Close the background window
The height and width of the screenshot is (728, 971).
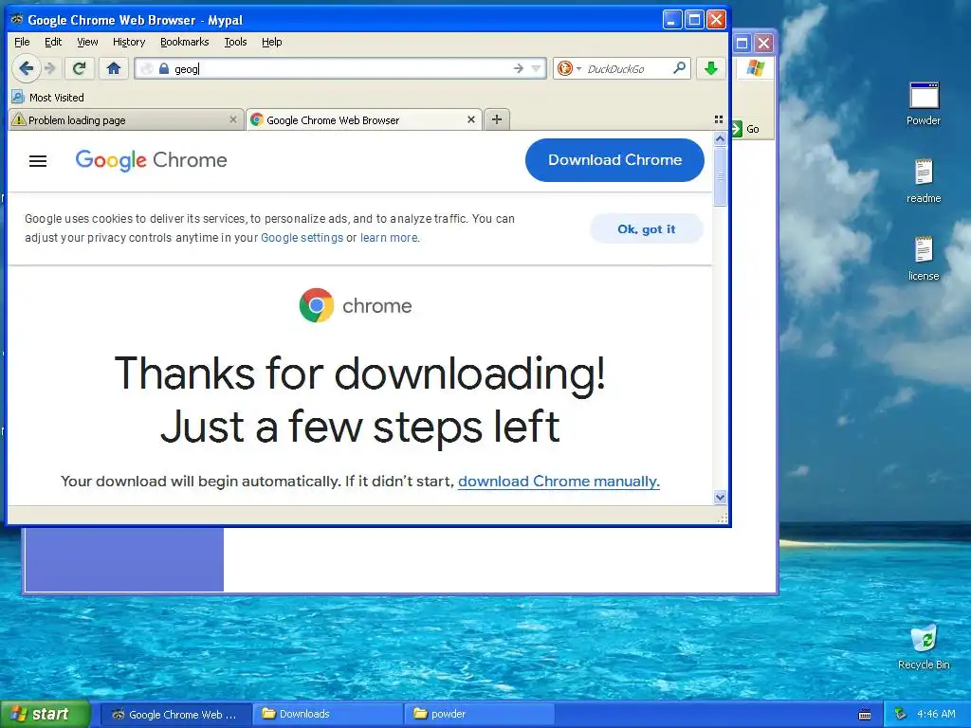point(763,44)
